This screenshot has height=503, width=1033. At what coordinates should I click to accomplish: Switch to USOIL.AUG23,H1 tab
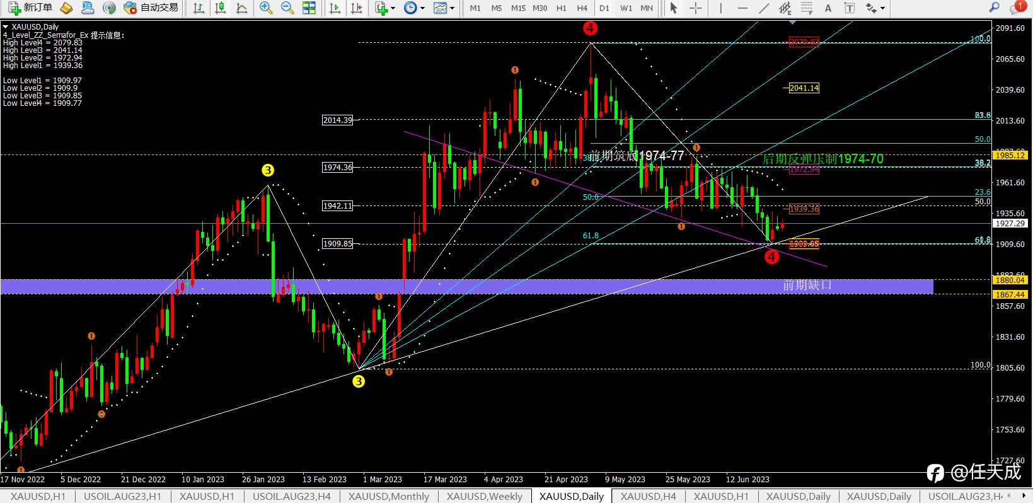(x=122, y=497)
